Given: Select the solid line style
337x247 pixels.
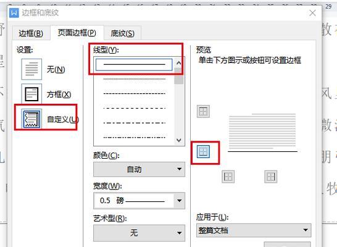Looking at the screenshot, I should 134,64.
